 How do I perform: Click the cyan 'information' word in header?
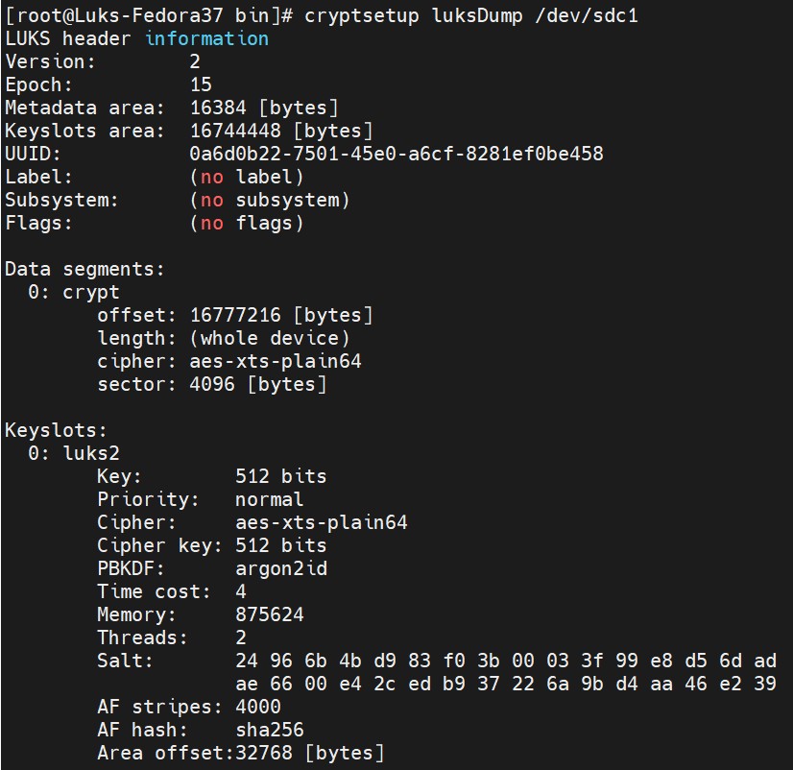pos(206,39)
